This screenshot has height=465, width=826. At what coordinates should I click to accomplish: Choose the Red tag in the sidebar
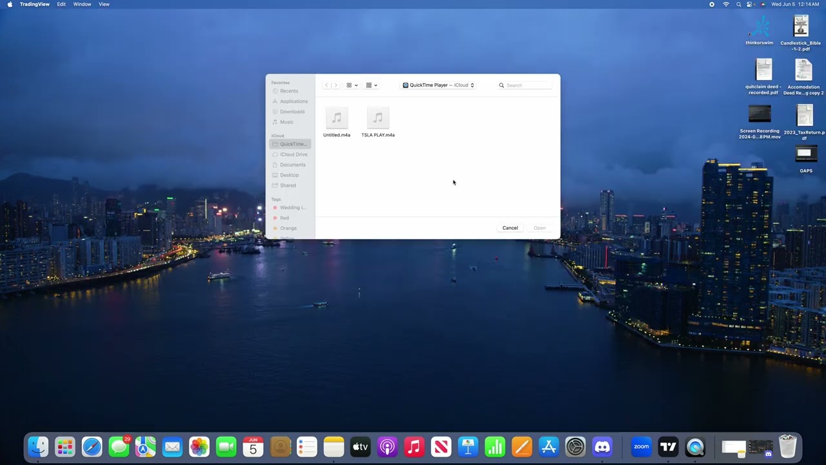[x=290, y=218]
